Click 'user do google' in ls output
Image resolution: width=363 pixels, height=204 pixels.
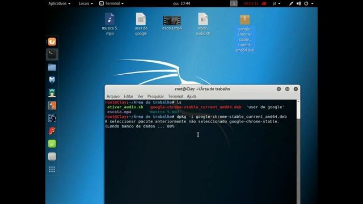[265, 107]
